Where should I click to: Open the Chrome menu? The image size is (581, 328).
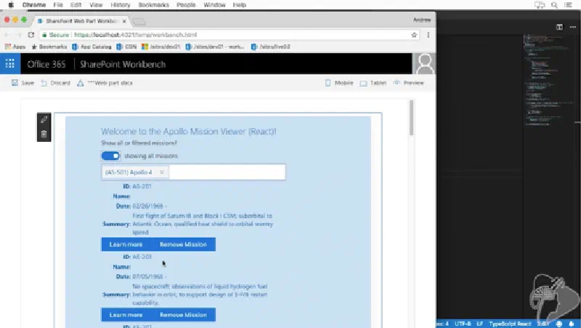[x=33, y=5]
